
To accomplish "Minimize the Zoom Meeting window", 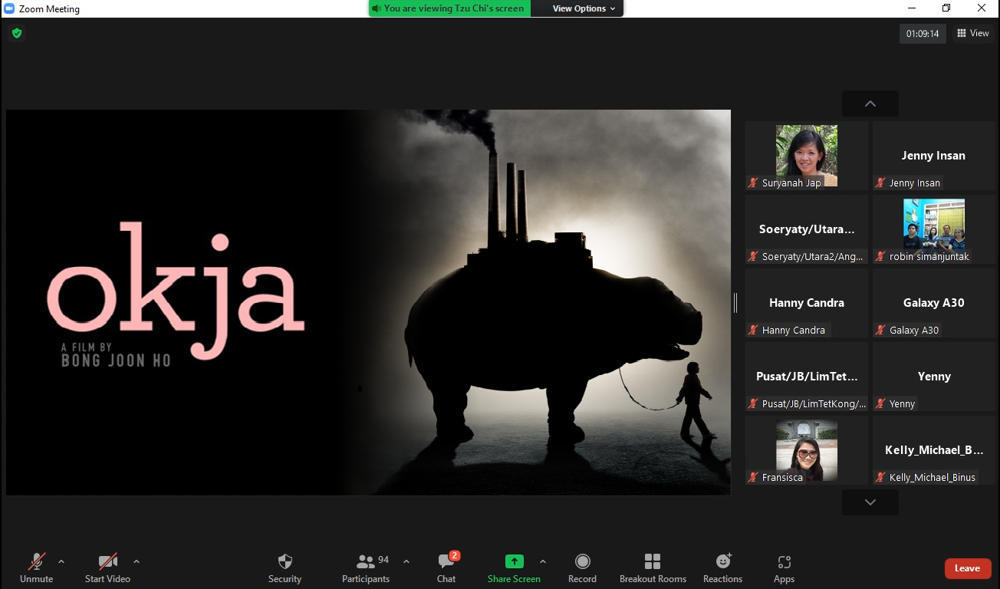I will pos(911,8).
